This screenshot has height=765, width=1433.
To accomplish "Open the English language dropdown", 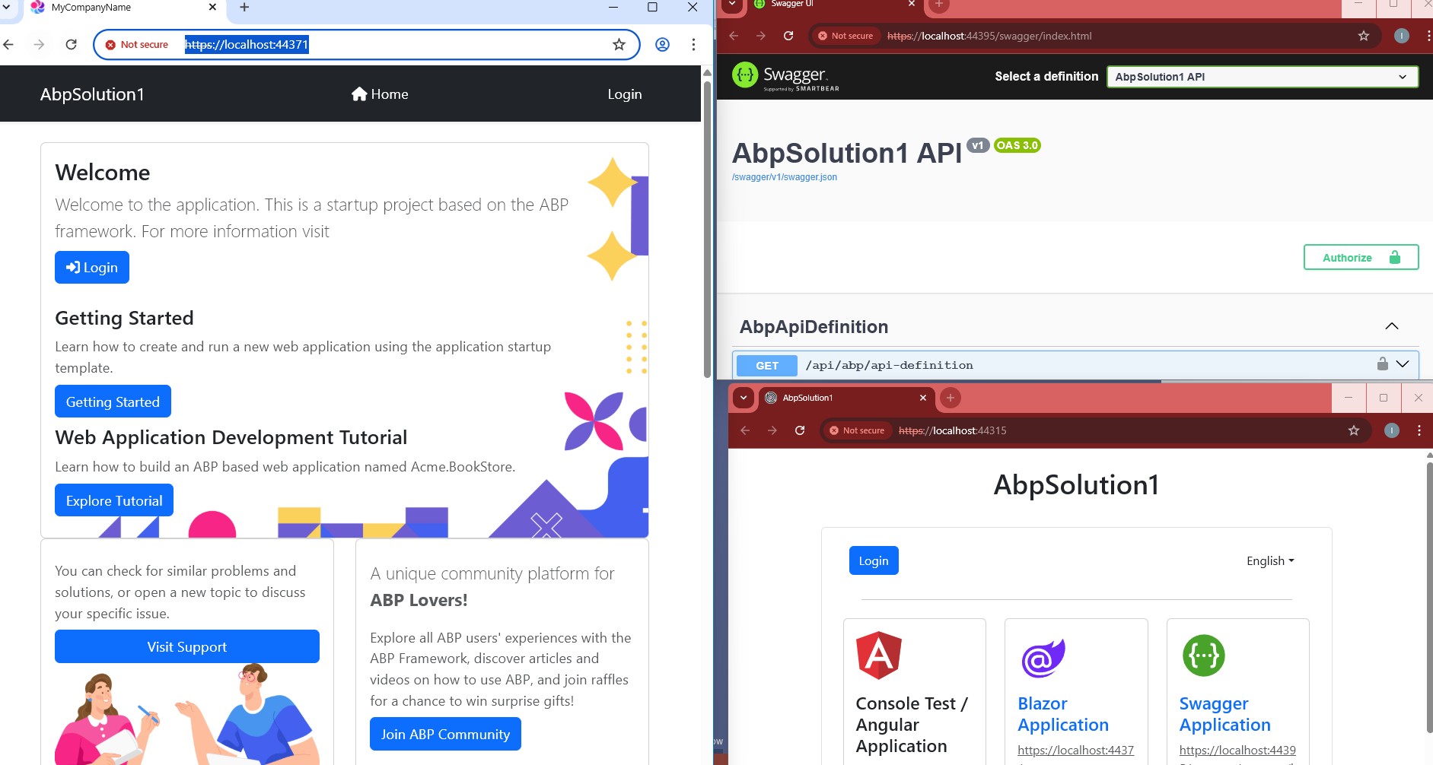I will (x=1270, y=560).
